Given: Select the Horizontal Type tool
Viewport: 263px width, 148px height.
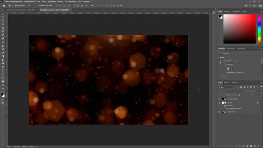Looking at the screenshot, I should tap(3, 71).
